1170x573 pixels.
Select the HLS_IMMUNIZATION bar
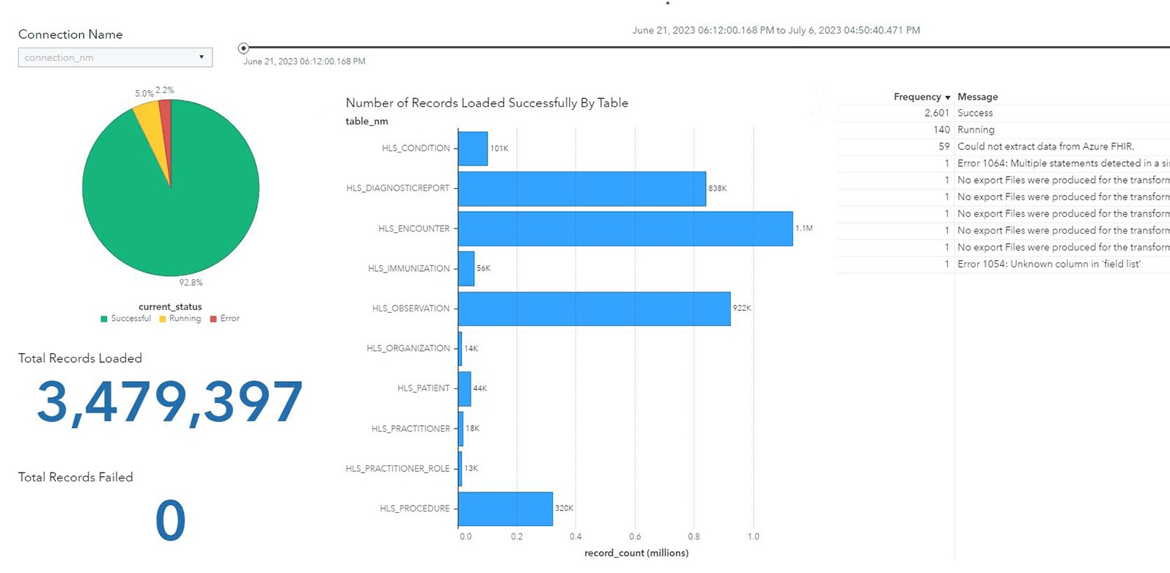coord(466,268)
